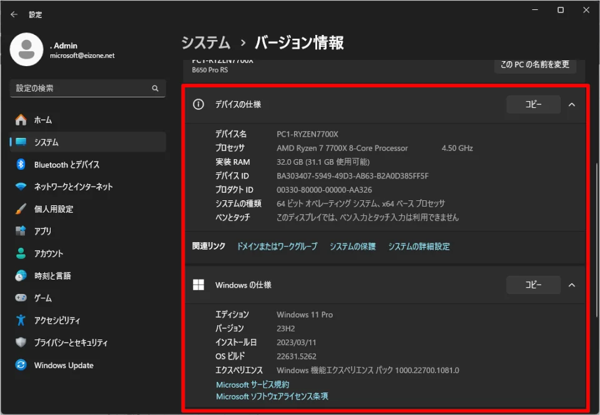Open システムの詳細設定 link
The image size is (600, 415).
[419, 247]
